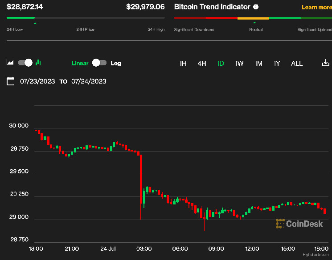Screen dimensions: 332x260
Task: Open the Learn more link
Action: [x=317, y=8]
